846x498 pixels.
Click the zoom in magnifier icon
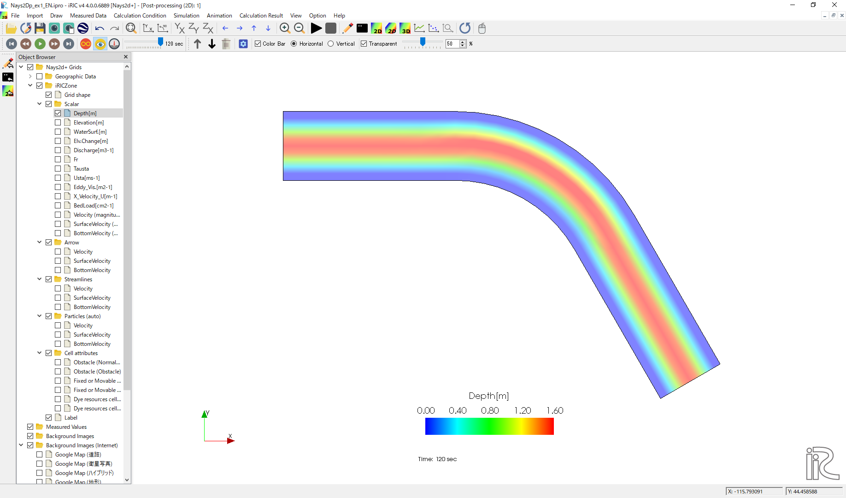[x=285, y=29]
